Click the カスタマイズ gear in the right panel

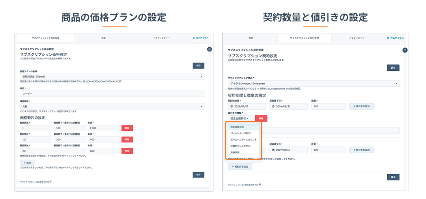(388, 38)
